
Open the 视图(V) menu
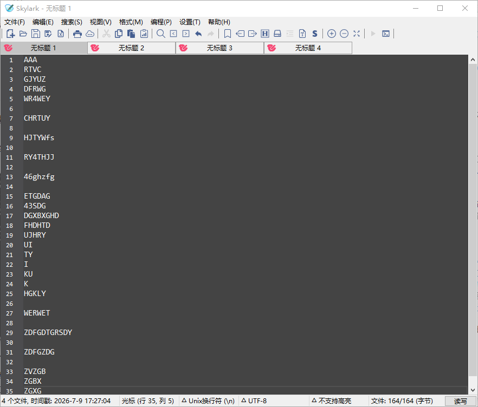pos(101,22)
